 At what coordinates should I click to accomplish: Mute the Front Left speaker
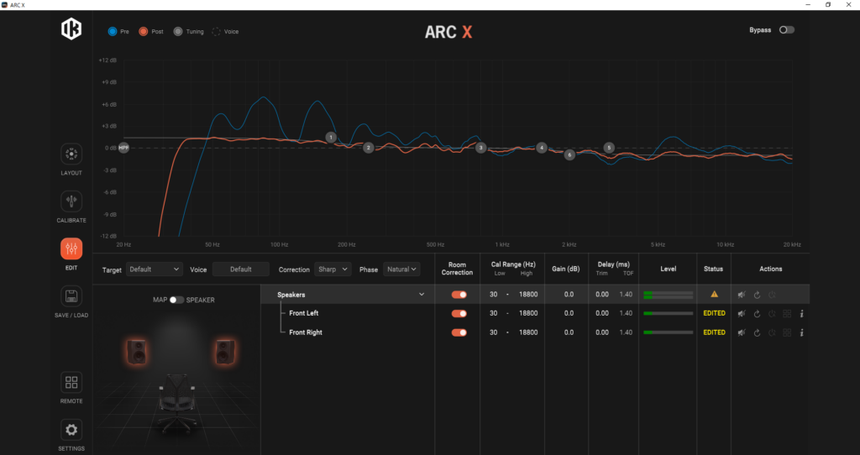click(742, 314)
